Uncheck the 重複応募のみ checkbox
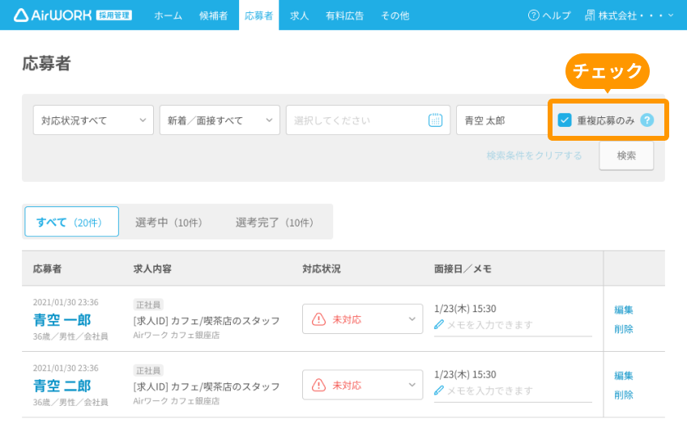 (x=565, y=120)
